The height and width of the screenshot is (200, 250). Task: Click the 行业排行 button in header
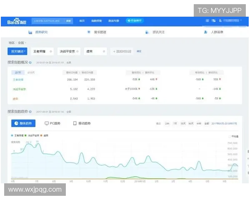pos(135,20)
